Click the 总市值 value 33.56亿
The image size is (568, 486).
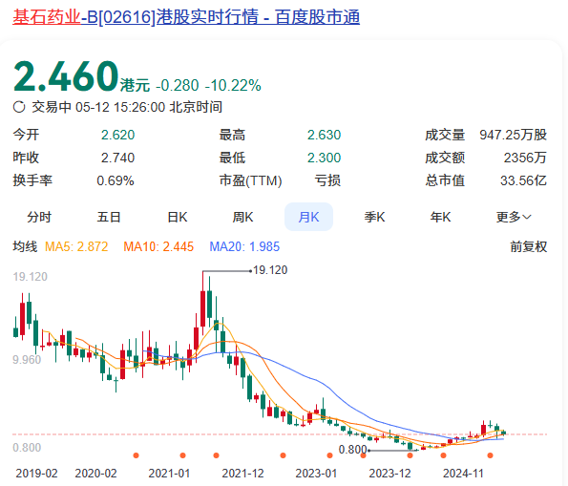click(x=523, y=180)
